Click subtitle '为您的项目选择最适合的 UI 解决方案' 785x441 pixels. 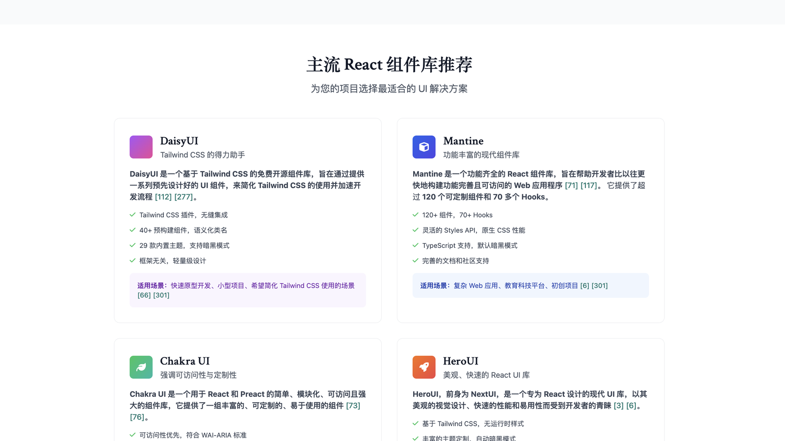click(389, 89)
